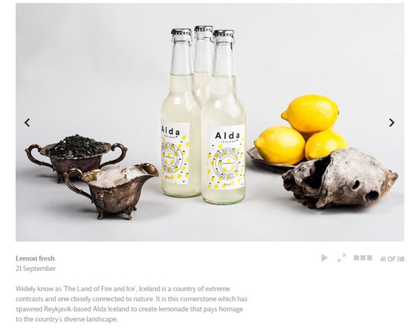Click the leftmost bottle's metal cap
The height and width of the screenshot is (329, 419).
point(182,32)
